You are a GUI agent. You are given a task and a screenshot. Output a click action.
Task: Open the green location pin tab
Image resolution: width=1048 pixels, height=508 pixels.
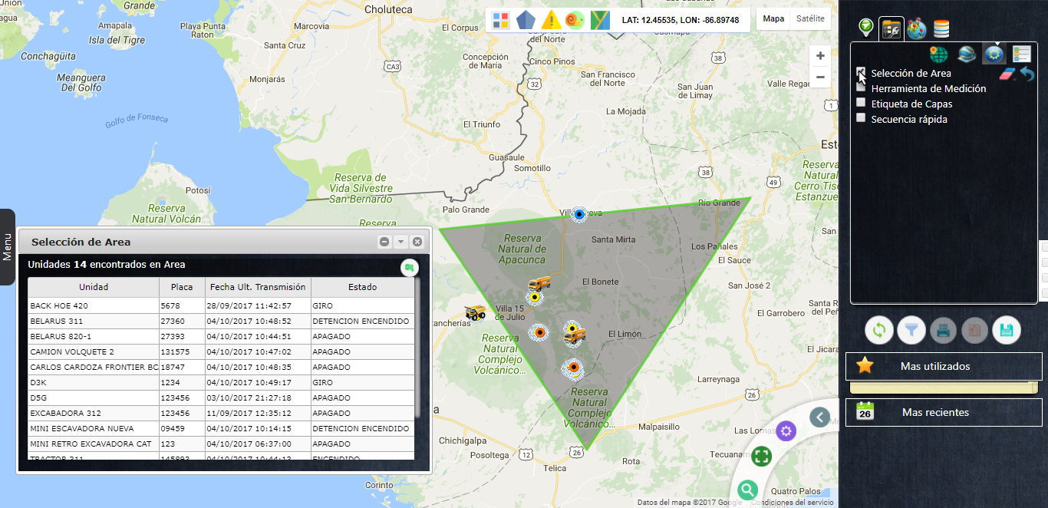click(x=865, y=28)
